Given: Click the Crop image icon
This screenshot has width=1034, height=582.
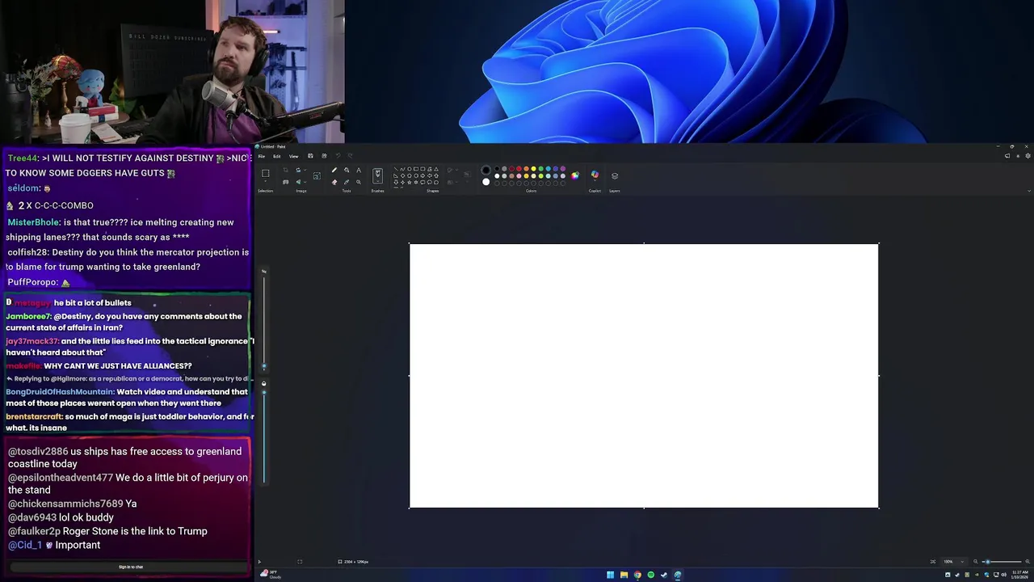Looking at the screenshot, I should click(x=285, y=170).
